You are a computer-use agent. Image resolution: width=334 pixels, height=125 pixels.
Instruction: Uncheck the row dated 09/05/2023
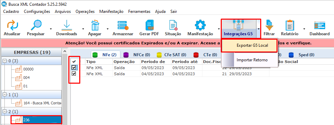coord(74,68)
